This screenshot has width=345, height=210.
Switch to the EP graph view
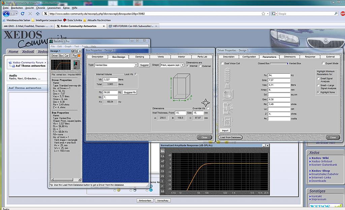[x=162, y=166]
